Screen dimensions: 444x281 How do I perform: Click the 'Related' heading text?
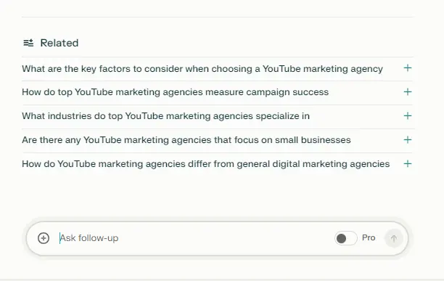tap(59, 43)
